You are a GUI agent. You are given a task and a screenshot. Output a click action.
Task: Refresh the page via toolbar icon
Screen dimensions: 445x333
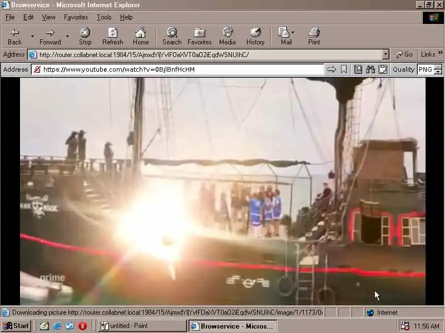coord(113,36)
